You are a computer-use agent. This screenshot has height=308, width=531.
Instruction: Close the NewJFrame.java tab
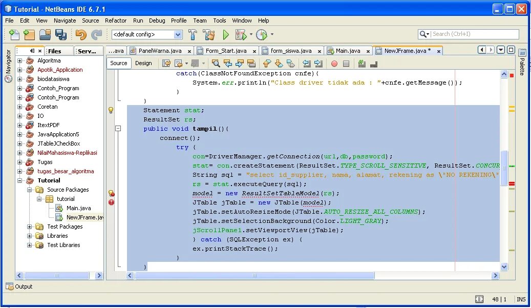point(438,51)
